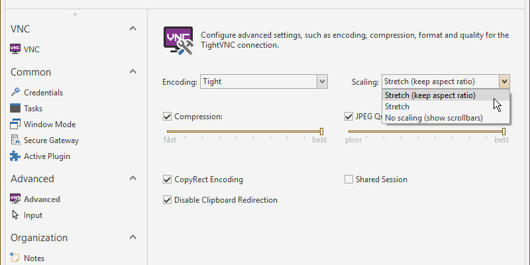Viewport: 530px width, 265px height.
Task: Uncheck CopyRect Encoding
Action: (x=168, y=180)
